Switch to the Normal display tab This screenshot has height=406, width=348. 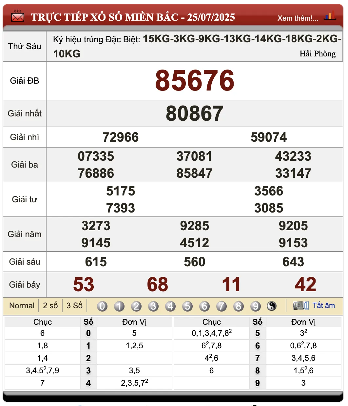(22, 305)
